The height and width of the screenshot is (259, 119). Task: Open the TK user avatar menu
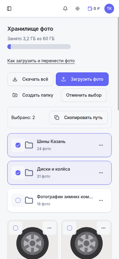pyautogui.click(x=109, y=9)
